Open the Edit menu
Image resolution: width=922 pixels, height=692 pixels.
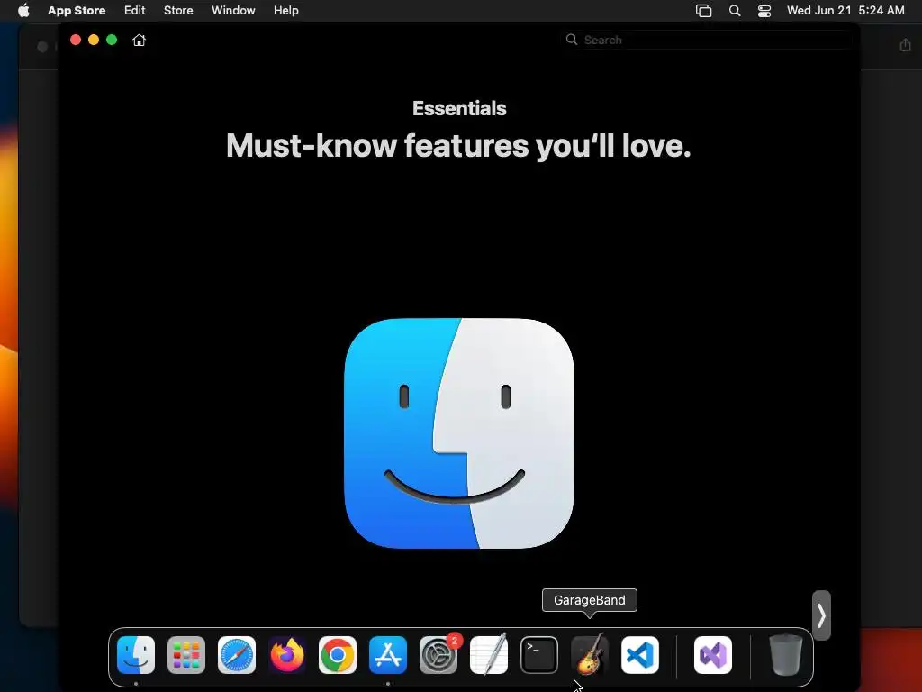pos(135,10)
